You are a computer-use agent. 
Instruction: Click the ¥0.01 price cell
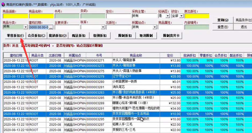click(170, 82)
